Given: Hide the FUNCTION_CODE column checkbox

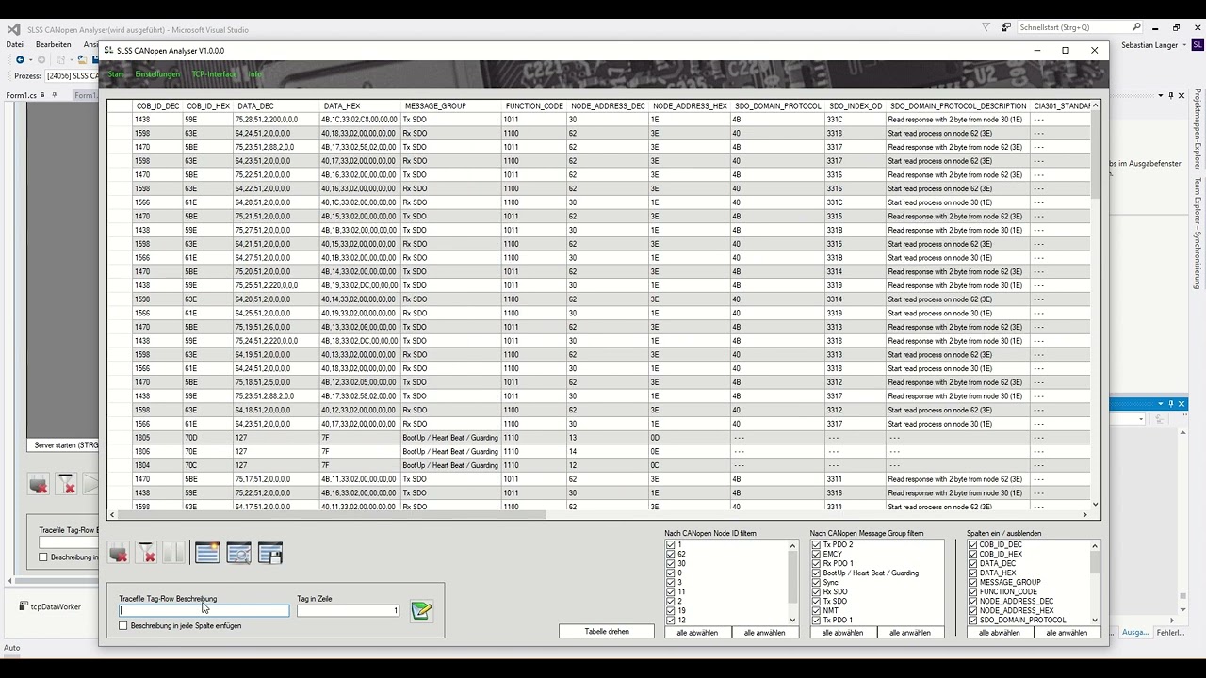Looking at the screenshot, I should point(973,591).
